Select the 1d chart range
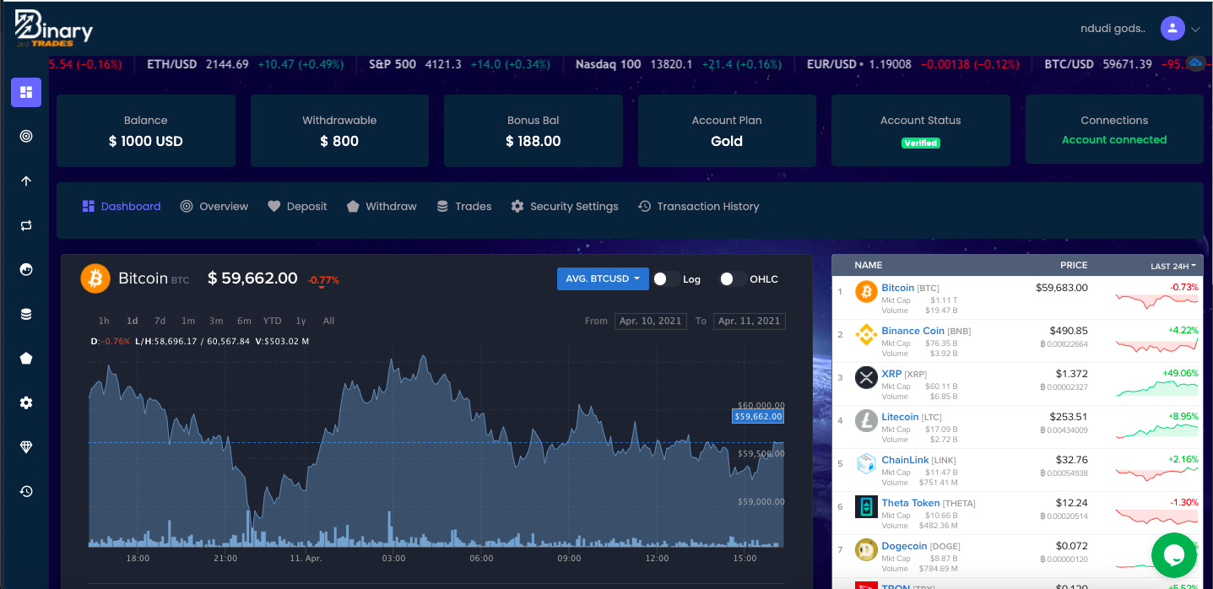The image size is (1213, 589). click(x=133, y=321)
